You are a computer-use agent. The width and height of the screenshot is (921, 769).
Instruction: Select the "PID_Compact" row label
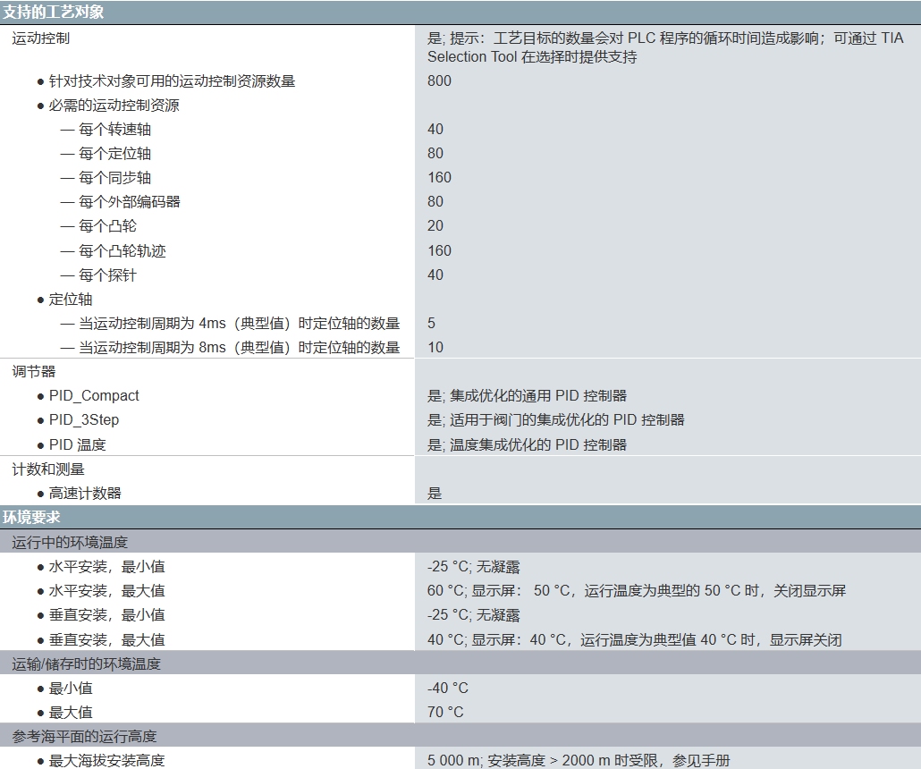[94, 396]
